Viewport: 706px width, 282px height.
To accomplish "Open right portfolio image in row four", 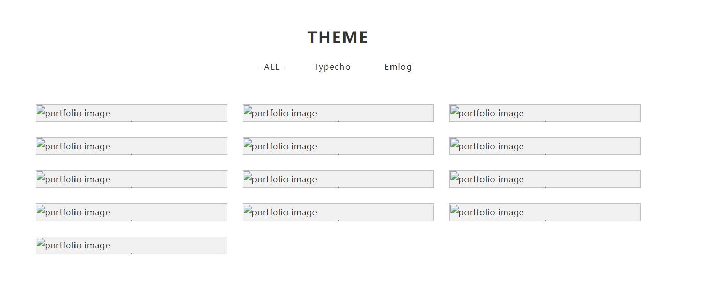I will [x=545, y=212].
